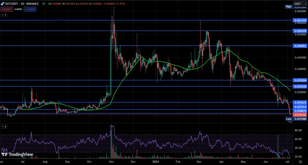Select the 0.020874 horizontal line price label
This screenshot has height=165, width=308.
pos(300,111)
